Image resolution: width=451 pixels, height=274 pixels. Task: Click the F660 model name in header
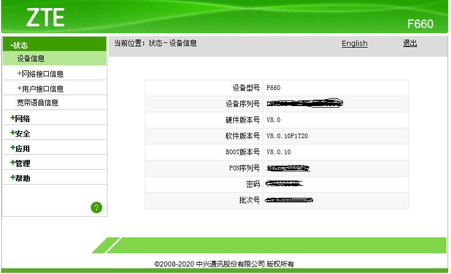420,24
